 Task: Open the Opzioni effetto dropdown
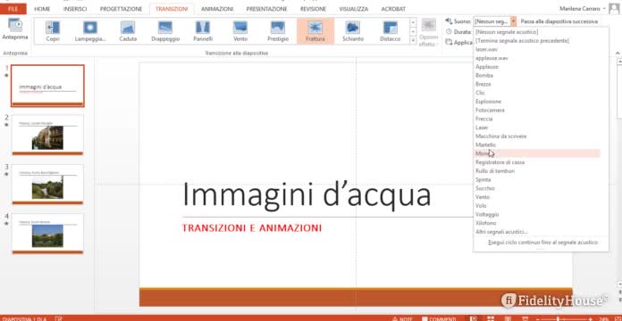click(x=428, y=33)
